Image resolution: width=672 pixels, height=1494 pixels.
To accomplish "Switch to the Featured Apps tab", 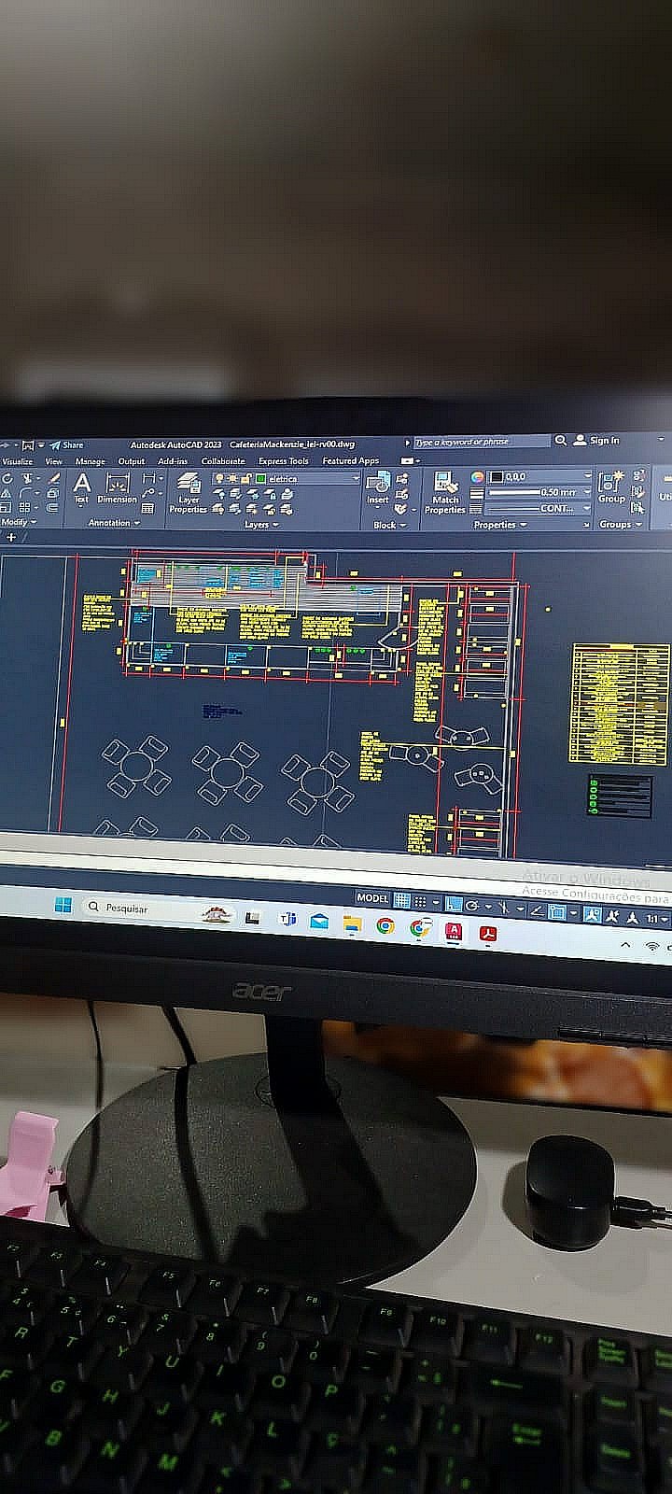I will (x=351, y=460).
